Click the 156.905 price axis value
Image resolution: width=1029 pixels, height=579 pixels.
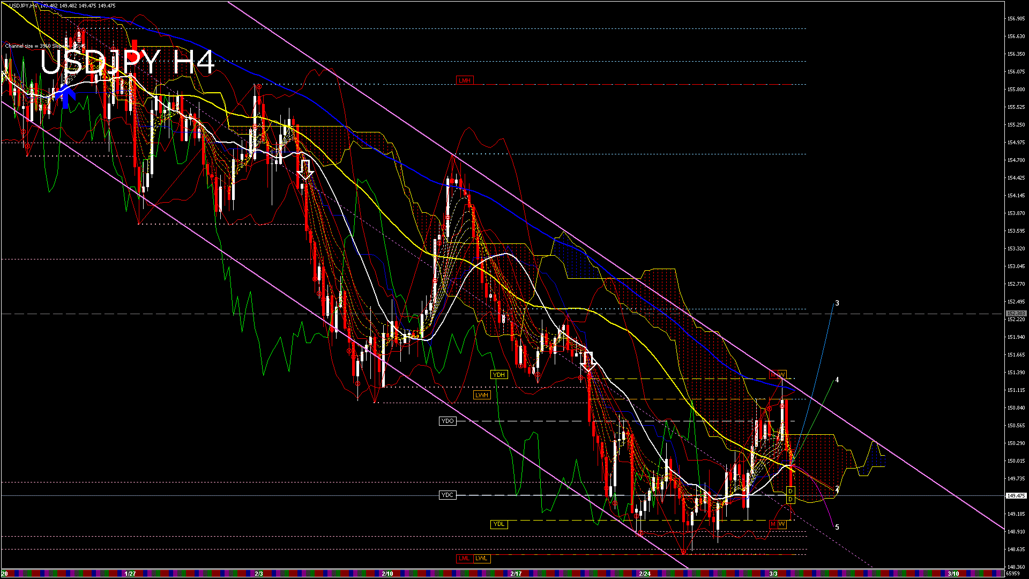[x=1016, y=19]
